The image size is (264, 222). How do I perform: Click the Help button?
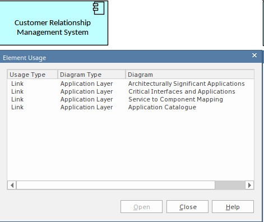[233, 207]
